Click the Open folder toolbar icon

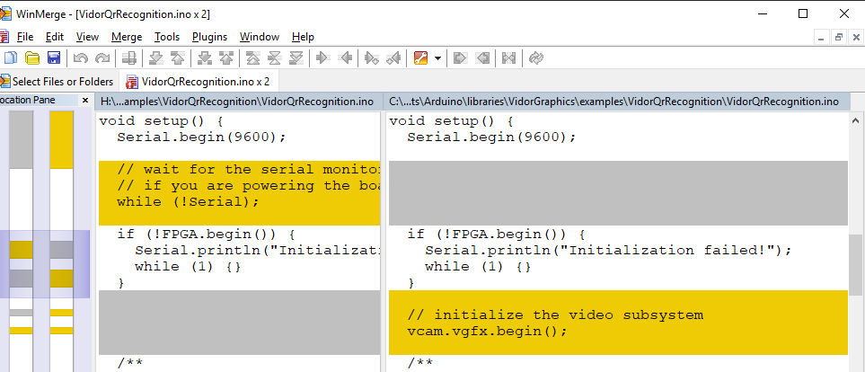32,58
